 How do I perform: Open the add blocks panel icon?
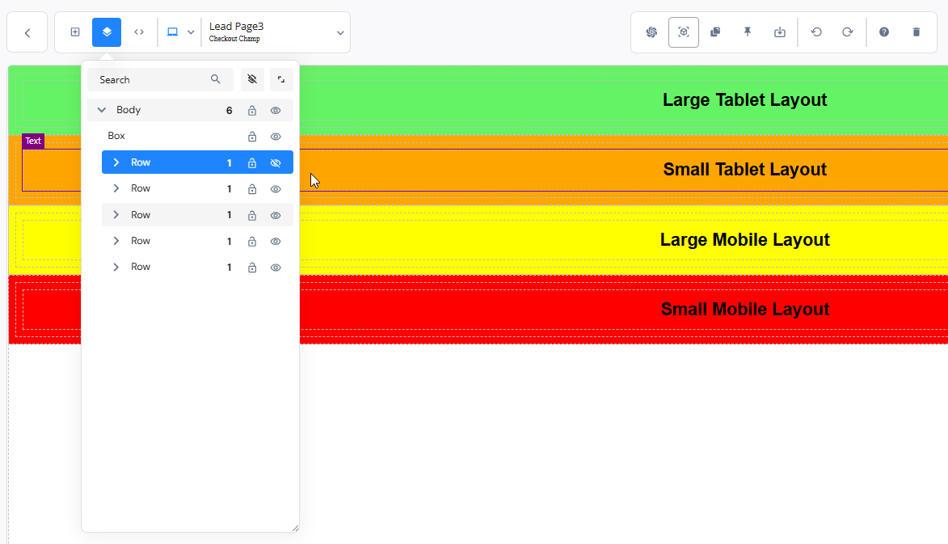pos(75,32)
